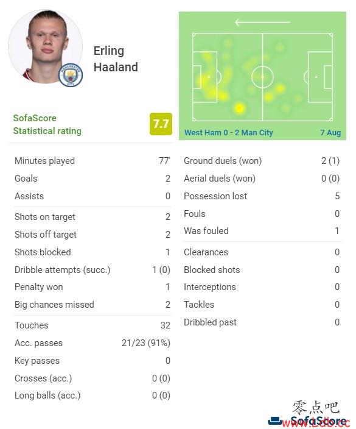The width and height of the screenshot is (356, 429).
Task: Click the Manchester City club badge
Action: click(71, 75)
